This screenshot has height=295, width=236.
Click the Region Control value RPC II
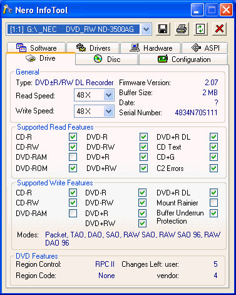[105, 264]
